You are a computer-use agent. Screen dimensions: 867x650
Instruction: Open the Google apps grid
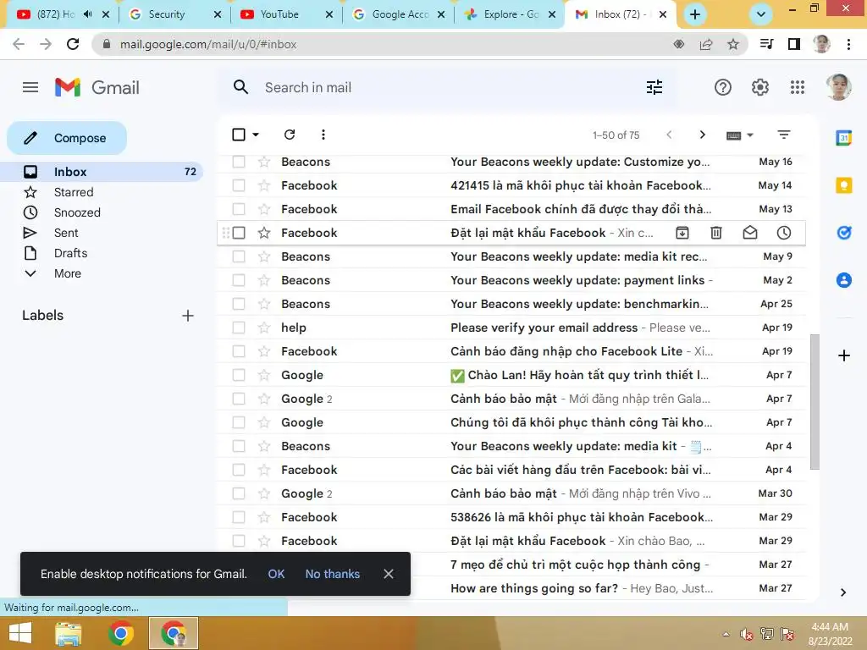pyautogui.click(x=798, y=87)
